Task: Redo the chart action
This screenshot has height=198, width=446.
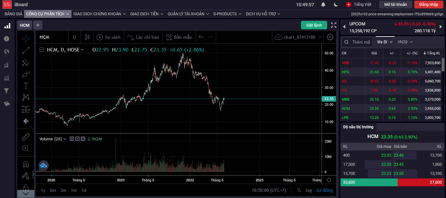Action: [x=210, y=37]
